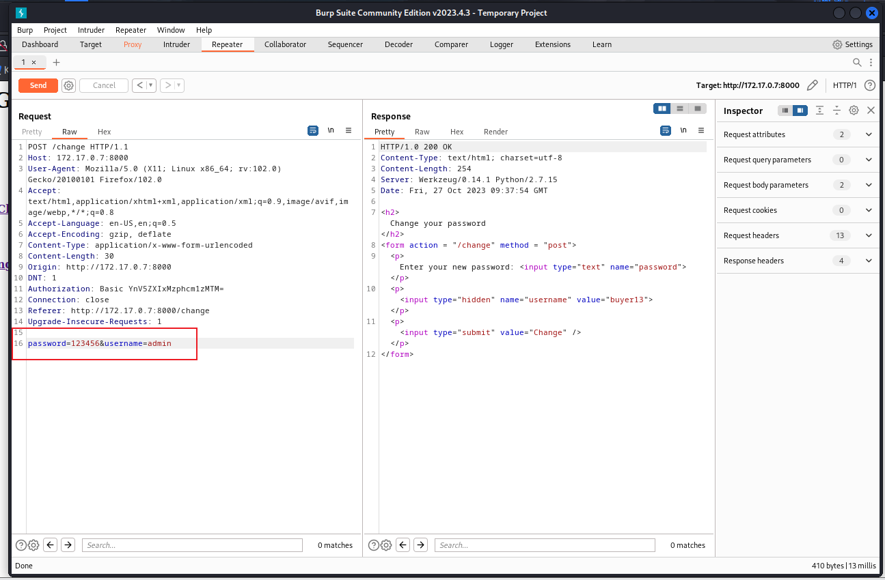885x580 pixels.
Task: Toggle request non-printable characters \n
Action: click(331, 130)
